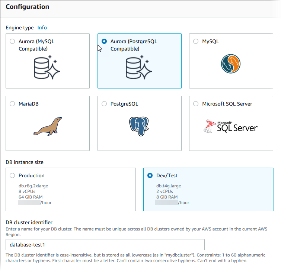Pick the PostgreSQL engine radio button

coord(104,104)
